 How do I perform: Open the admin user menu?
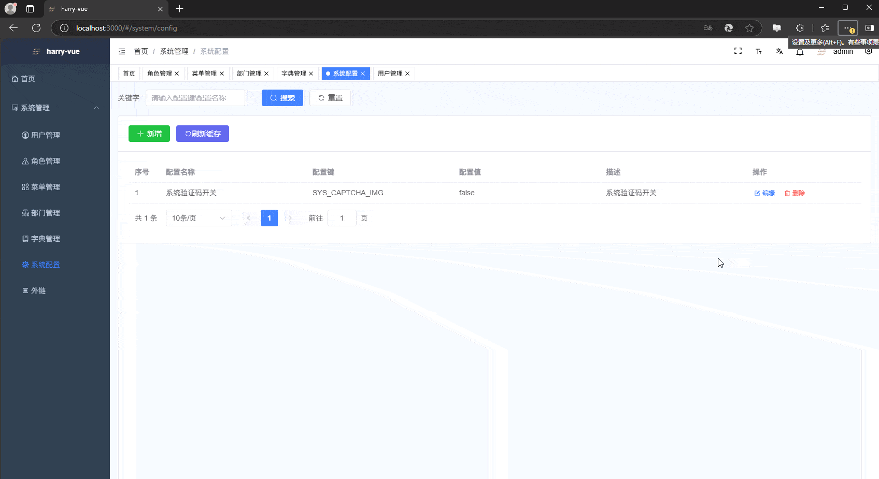click(x=843, y=51)
